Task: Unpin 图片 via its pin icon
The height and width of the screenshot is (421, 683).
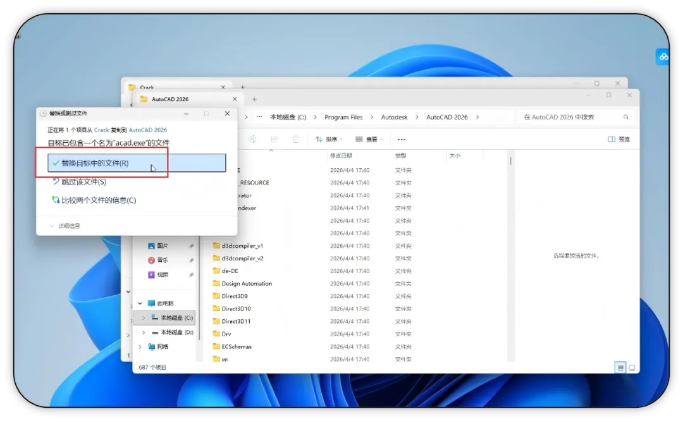Action: (191, 246)
